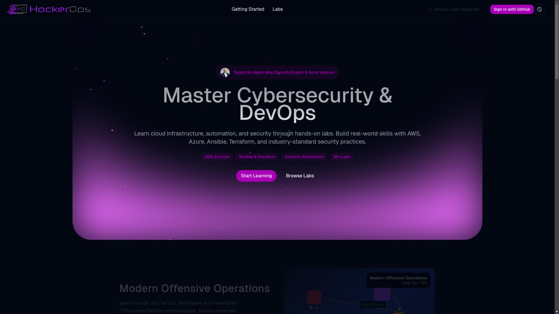Screen dimensions: 559x314
Task: Click the search magnifier icon
Action: tap(430, 9)
